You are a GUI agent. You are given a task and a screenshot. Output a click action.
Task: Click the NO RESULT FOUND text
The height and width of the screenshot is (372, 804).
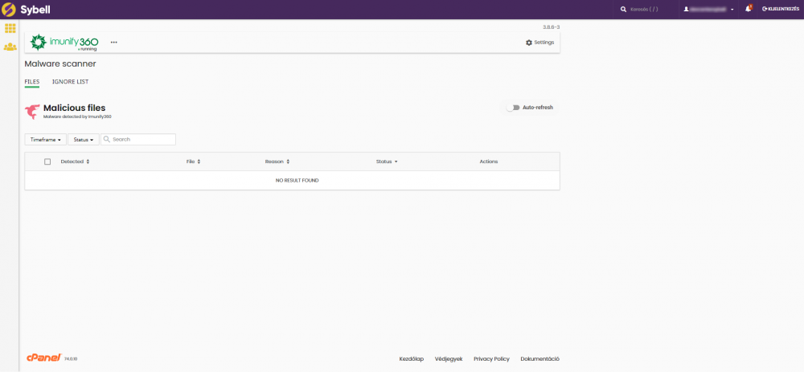click(297, 180)
